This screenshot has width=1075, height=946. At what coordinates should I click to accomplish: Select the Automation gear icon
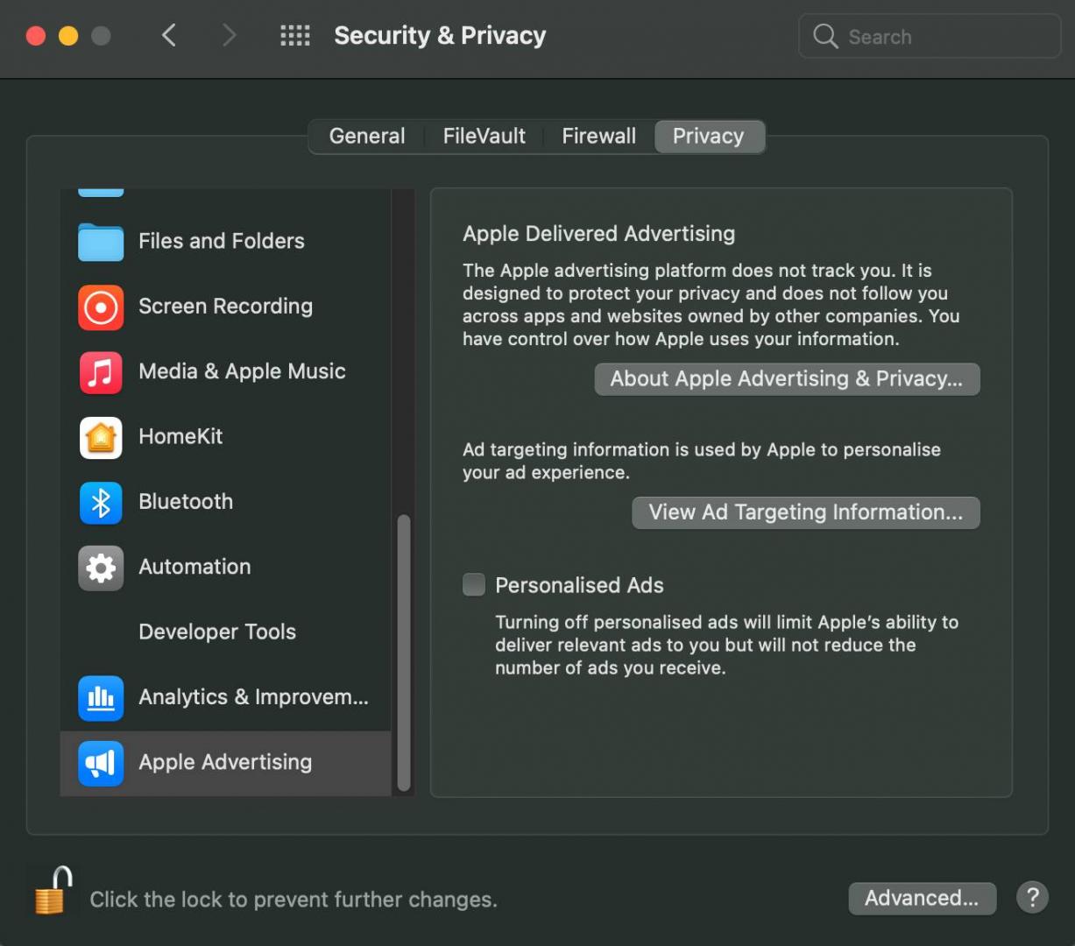(x=101, y=568)
